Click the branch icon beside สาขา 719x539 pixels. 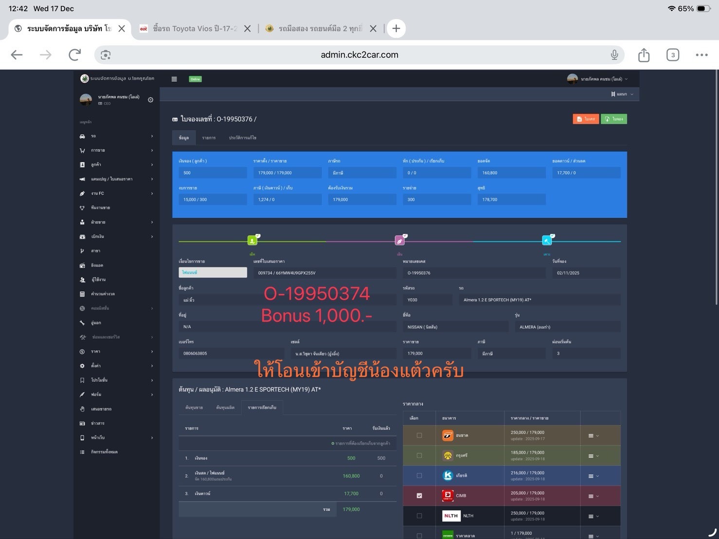pyautogui.click(x=82, y=251)
